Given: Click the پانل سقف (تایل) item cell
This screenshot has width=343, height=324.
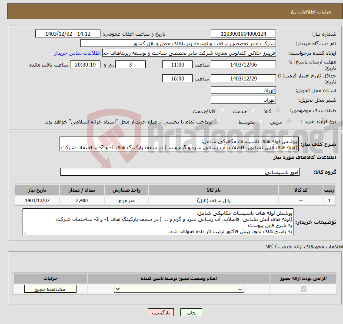Looking at the screenshot, I should tap(213, 200).
